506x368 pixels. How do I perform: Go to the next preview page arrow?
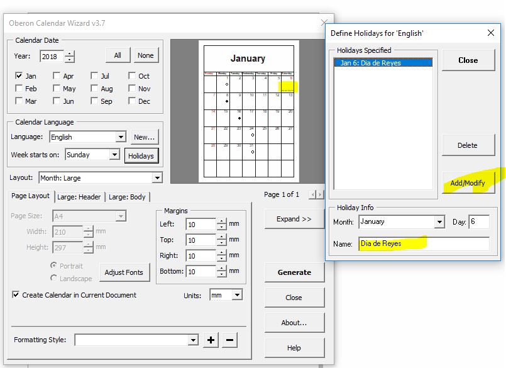[x=320, y=194]
